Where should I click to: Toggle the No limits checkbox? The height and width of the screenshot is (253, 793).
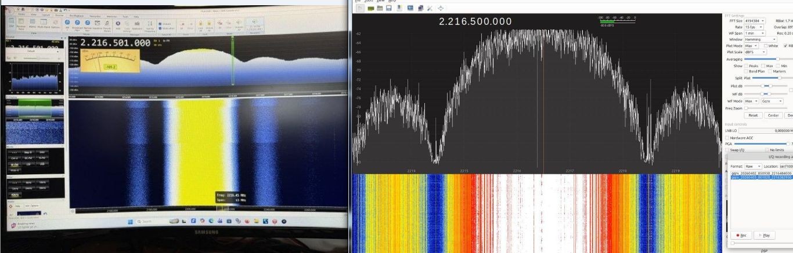pos(768,150)
